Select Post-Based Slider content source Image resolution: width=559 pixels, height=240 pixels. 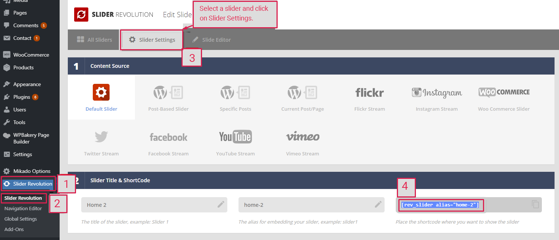click(x=168, y=97)
